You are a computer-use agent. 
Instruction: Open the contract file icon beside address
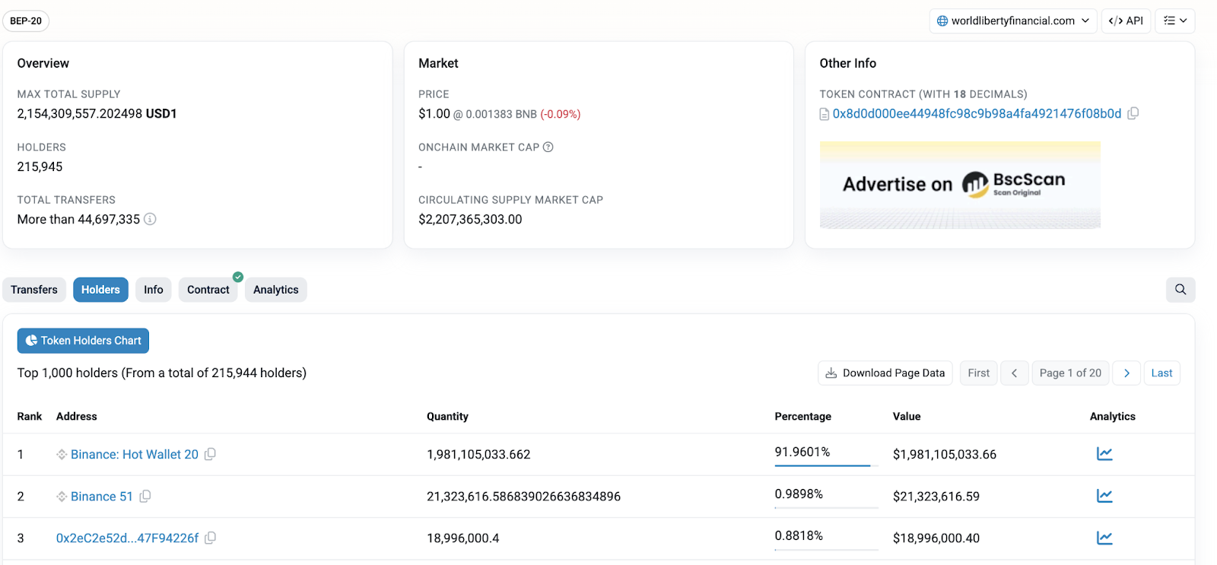[x=824, y=114]
